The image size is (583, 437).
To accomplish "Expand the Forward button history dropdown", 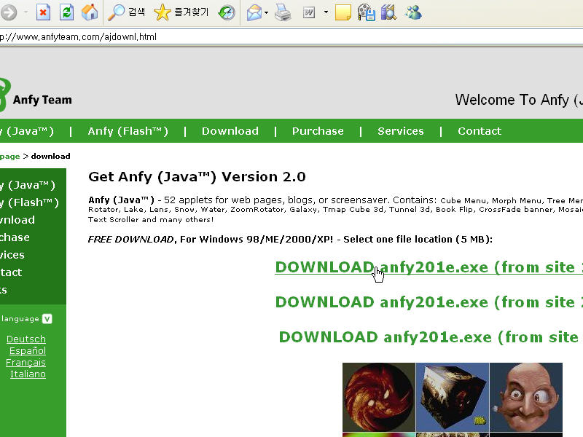I will coord(26,12).
